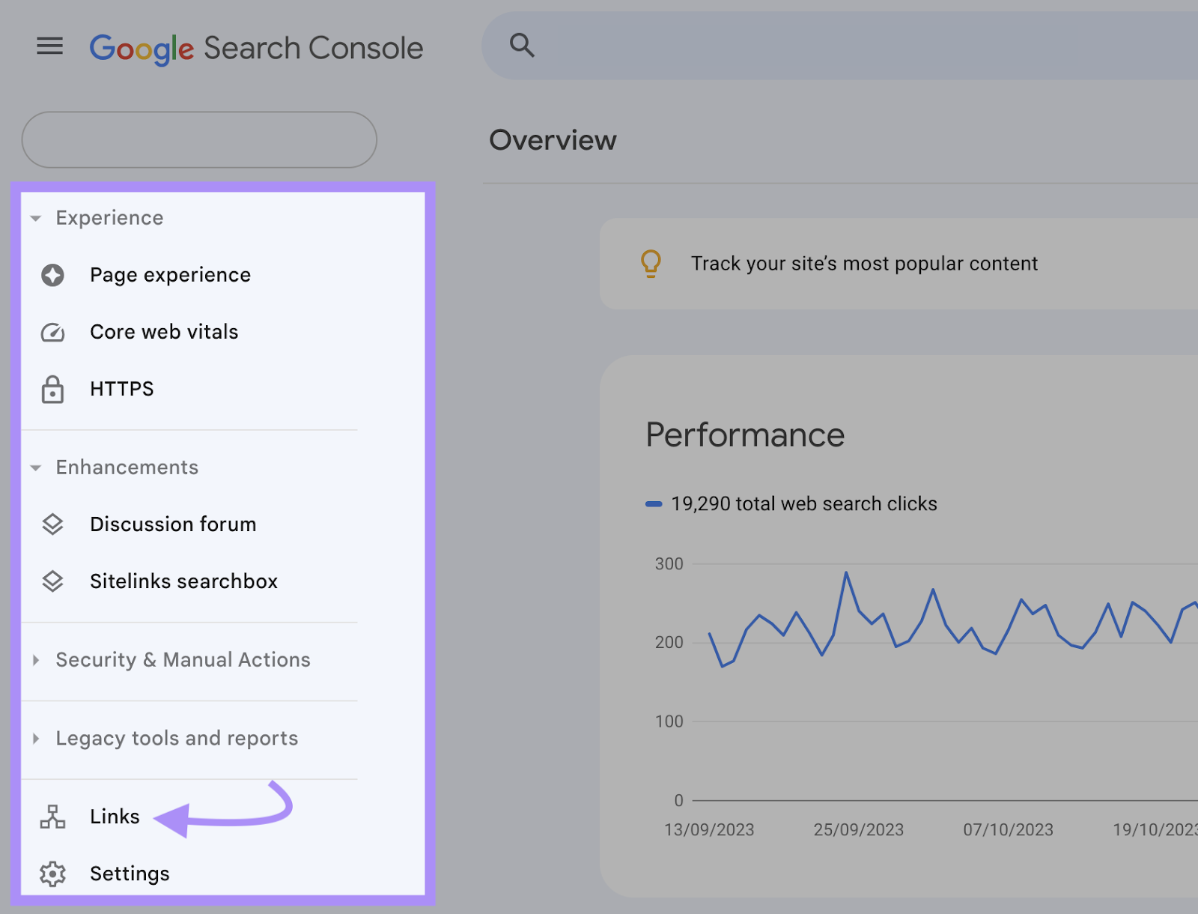Image resolution: width=1198 pixels, height=914 pixels.
Task: Click the search magnifier icon
Action: 522,46
